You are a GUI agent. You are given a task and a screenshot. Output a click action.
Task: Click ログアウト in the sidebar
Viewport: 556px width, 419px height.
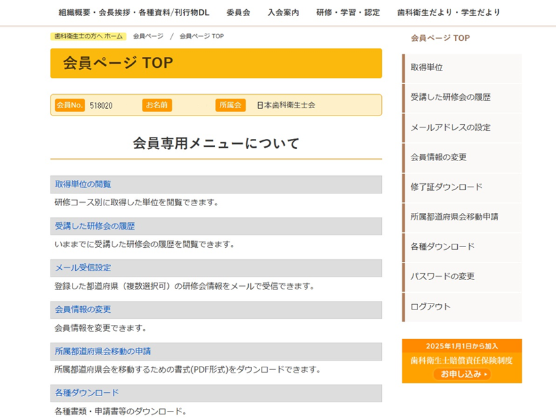point(462,307)
